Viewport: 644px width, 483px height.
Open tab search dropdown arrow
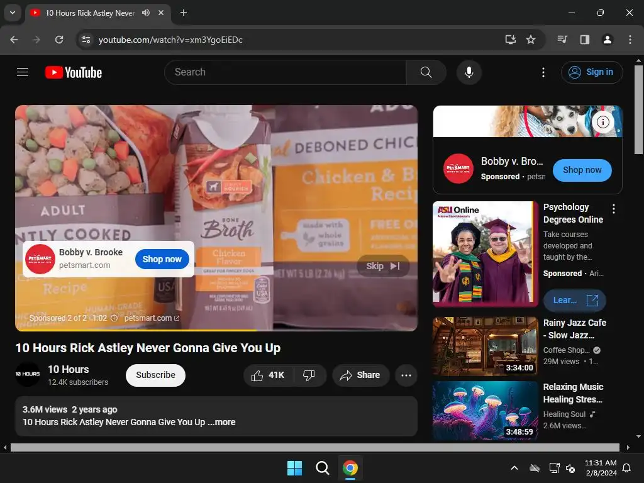pos(13,13)
